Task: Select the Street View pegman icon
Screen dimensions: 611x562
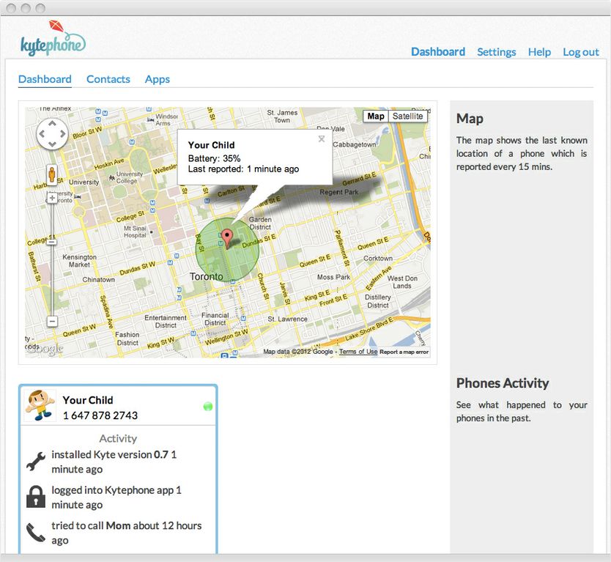Action: 52,174
